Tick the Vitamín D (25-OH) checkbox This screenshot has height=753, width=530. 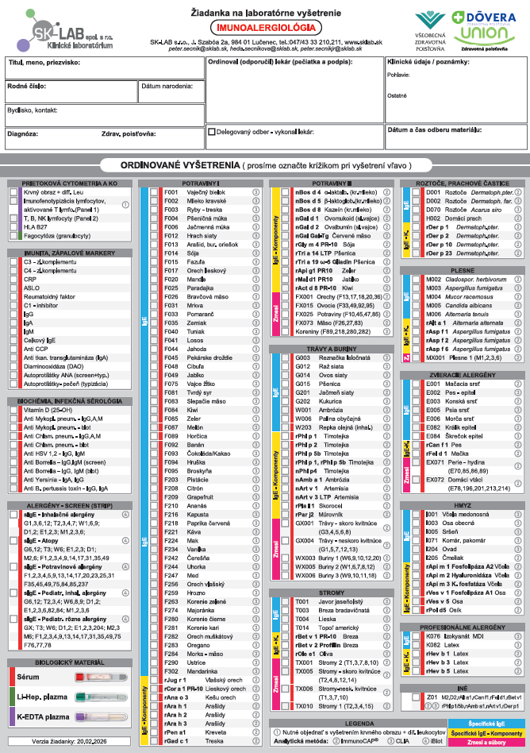(x=13, y=409)
